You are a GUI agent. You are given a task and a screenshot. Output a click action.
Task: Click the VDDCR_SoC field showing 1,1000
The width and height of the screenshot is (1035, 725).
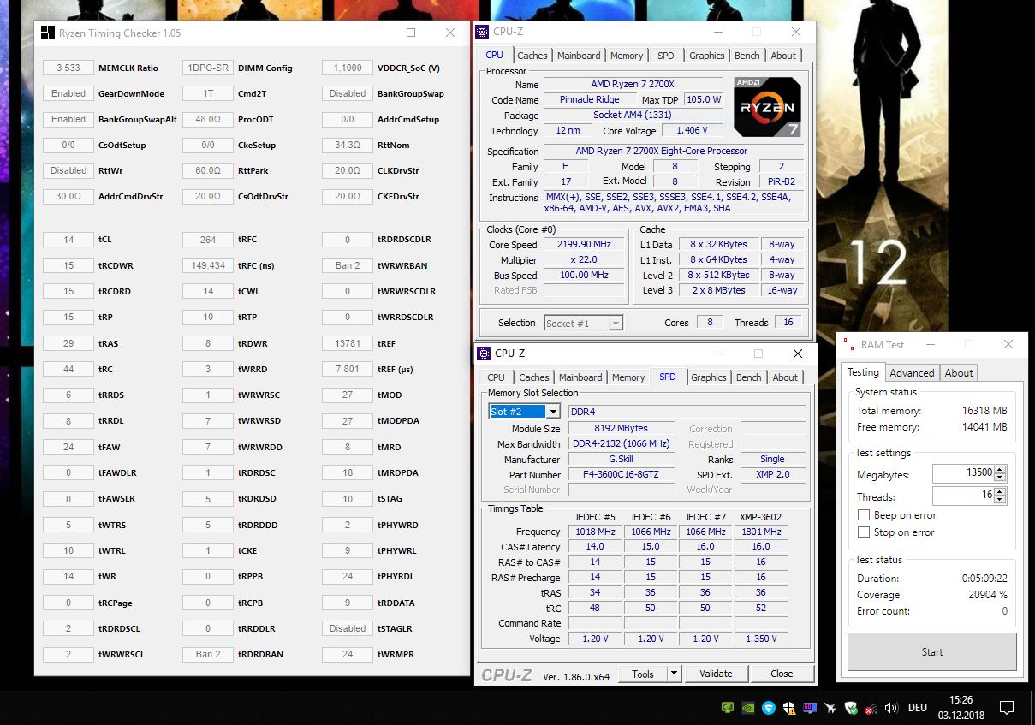pyautogui.click(x=348, y=68)
